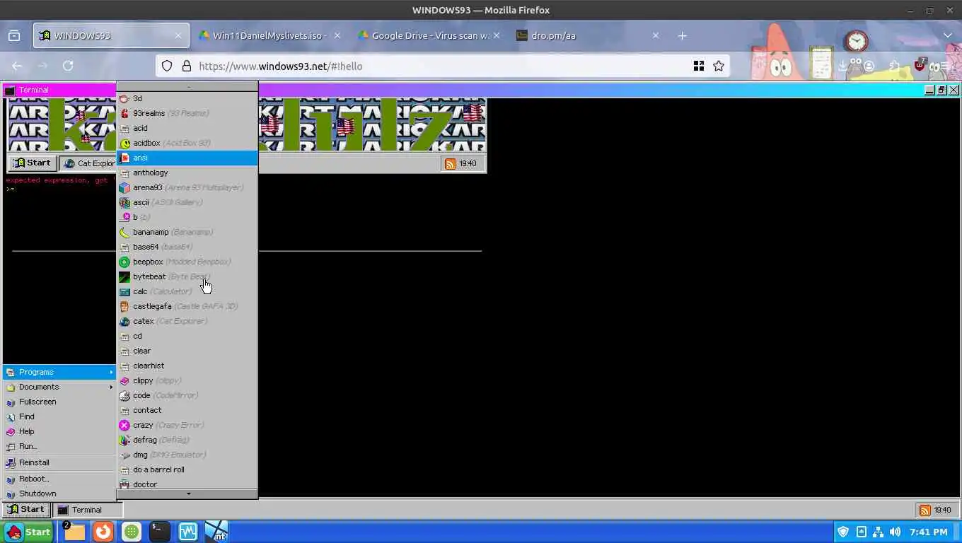Select the 'clearhist' command
962x543 pixels.
pos(187,366)
